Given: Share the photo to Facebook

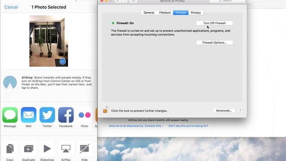Looking at the screenshot, I should 66,115.
